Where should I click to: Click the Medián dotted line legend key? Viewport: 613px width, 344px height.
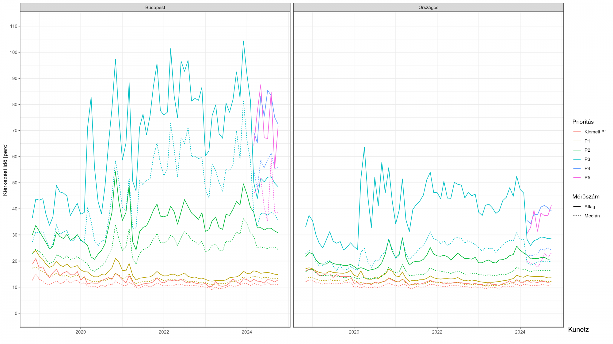tap(577, 216)
